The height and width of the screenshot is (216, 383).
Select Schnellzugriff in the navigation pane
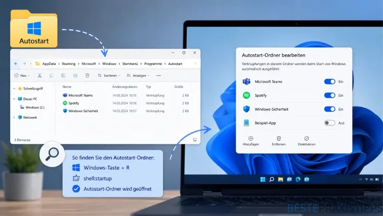31,89
